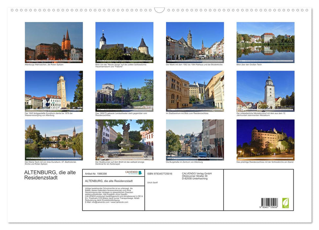Select the Markt Rathaus photo
319x230 pixels.
pos(194,42)
